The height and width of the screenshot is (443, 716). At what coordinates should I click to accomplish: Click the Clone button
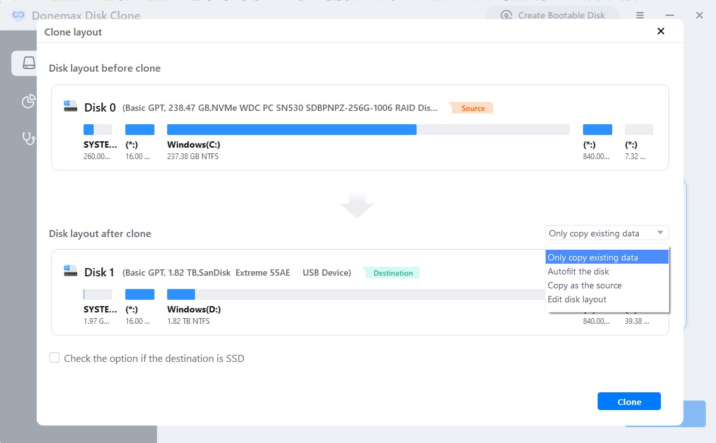click(x=629, y=401)
